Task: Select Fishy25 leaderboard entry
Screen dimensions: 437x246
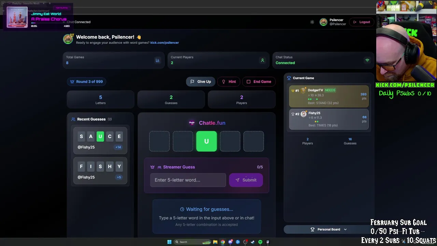Action: pos(329,119)
